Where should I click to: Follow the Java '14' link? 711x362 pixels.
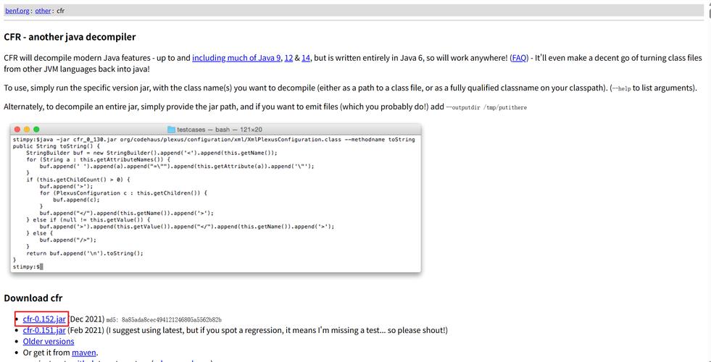306,58
